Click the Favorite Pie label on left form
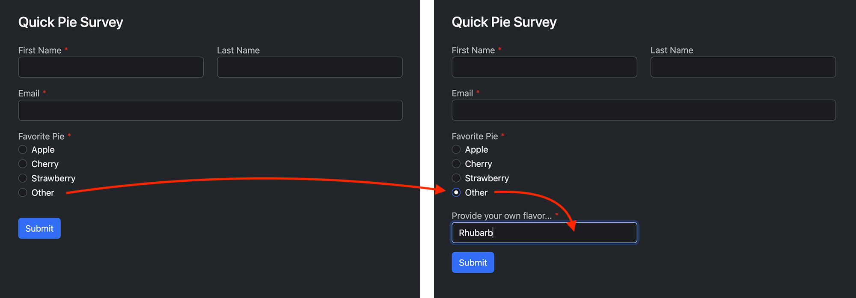This screenshot has width=856, height=298. coord(41,136)
